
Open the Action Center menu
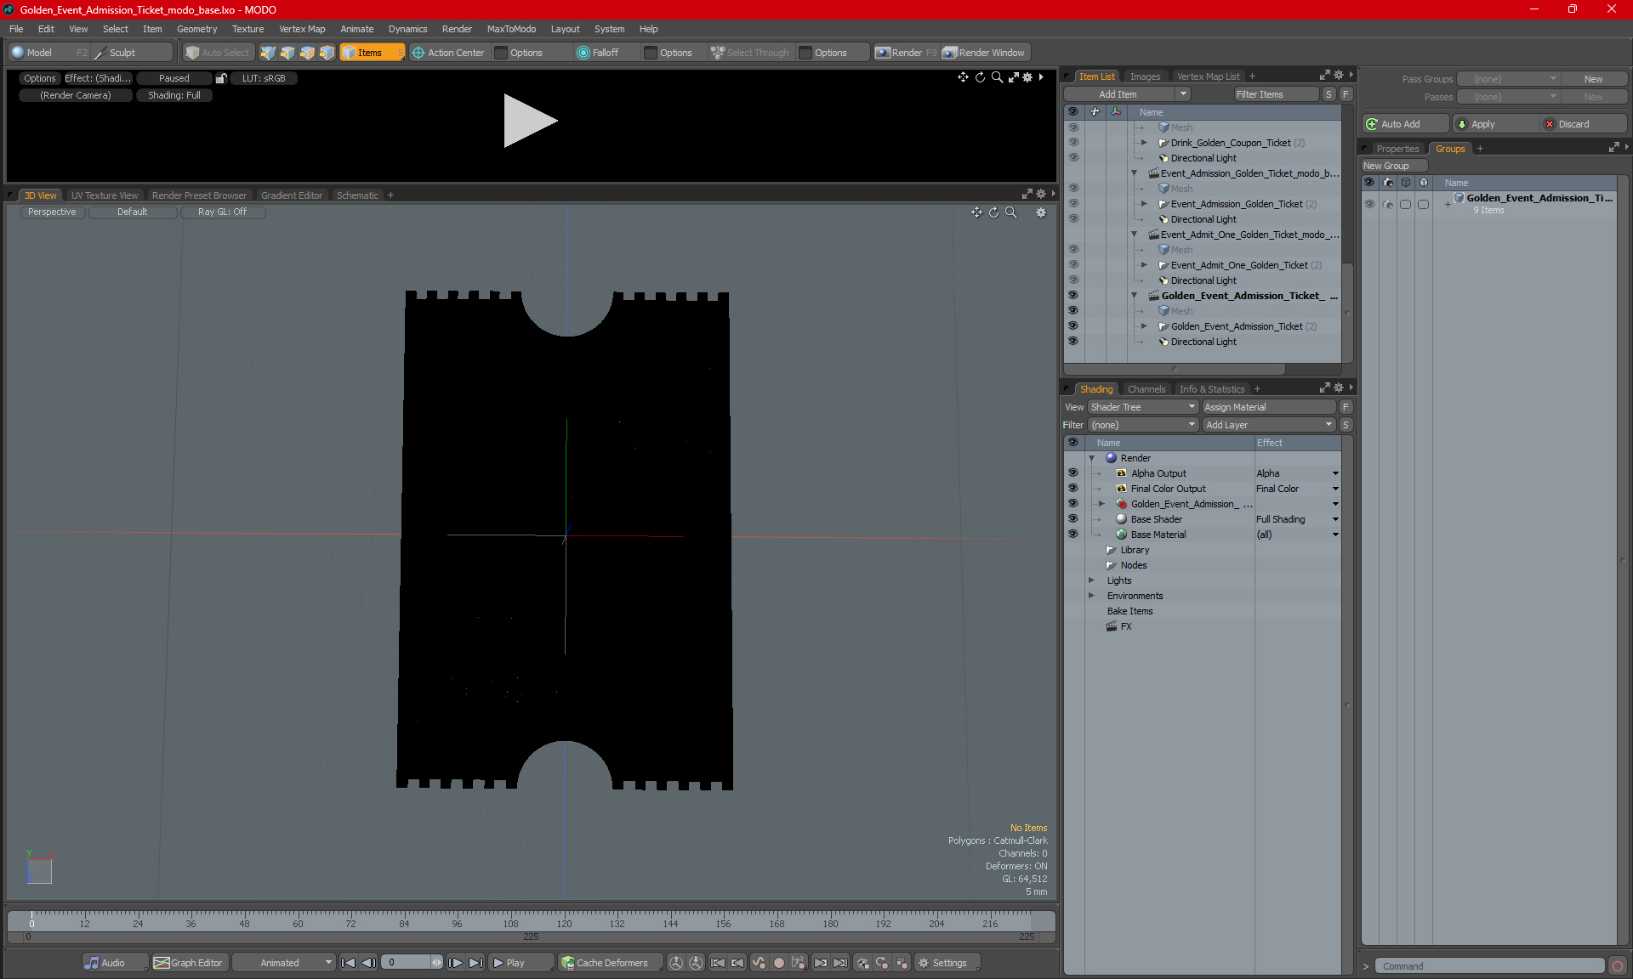click(448, 53)
